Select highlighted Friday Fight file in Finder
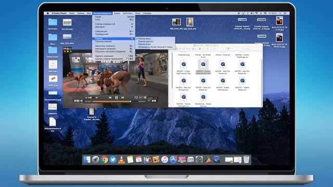333x187 pixels. (203, 67)
